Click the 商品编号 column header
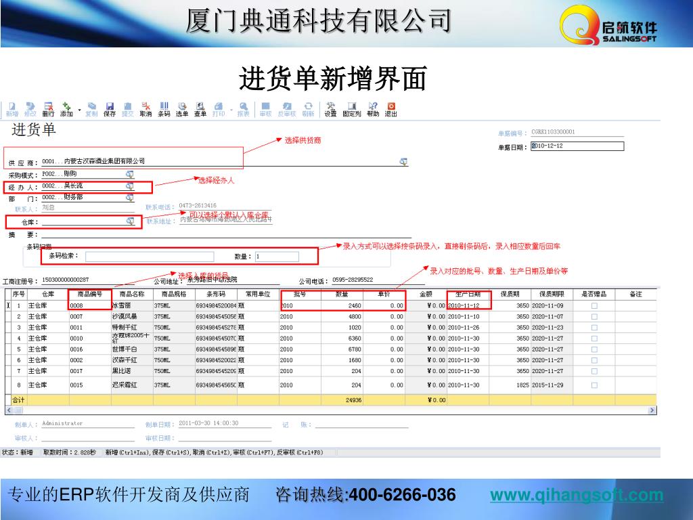 click(90, 294)
